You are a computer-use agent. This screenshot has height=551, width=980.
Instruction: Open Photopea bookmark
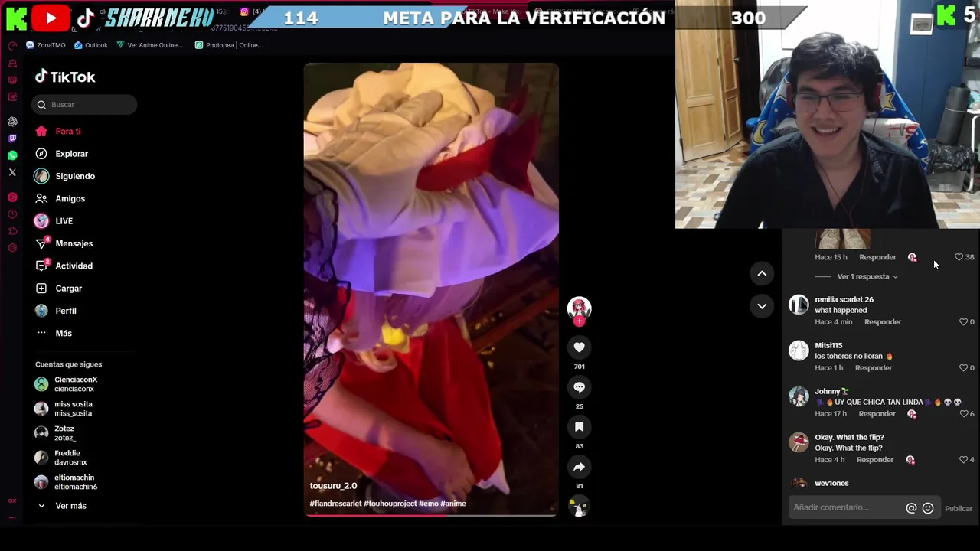pyautogui.click(x=229, y=45)
